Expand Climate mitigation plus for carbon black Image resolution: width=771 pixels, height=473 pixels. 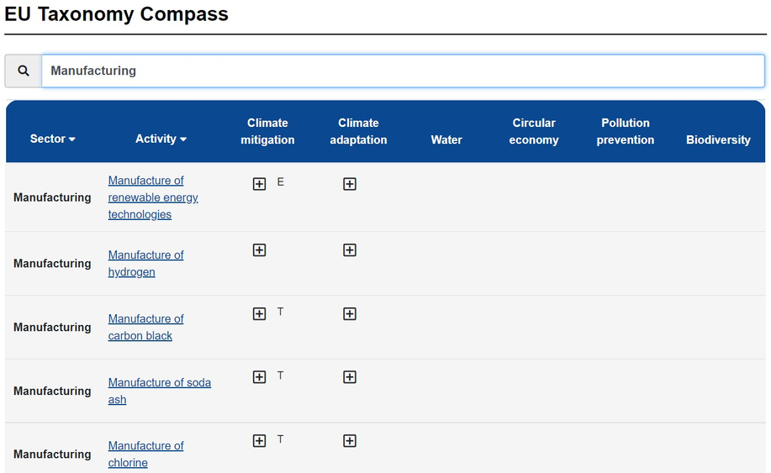tap(260, 314)
